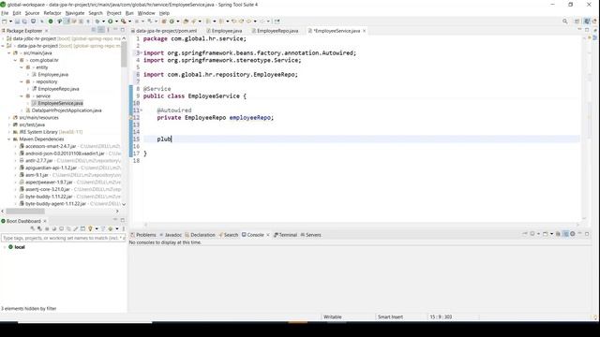The image size is (600, 337).
Task: Open the Boot Dashboard lightbulb dropdown arrow
Action: tap(97, 228)
